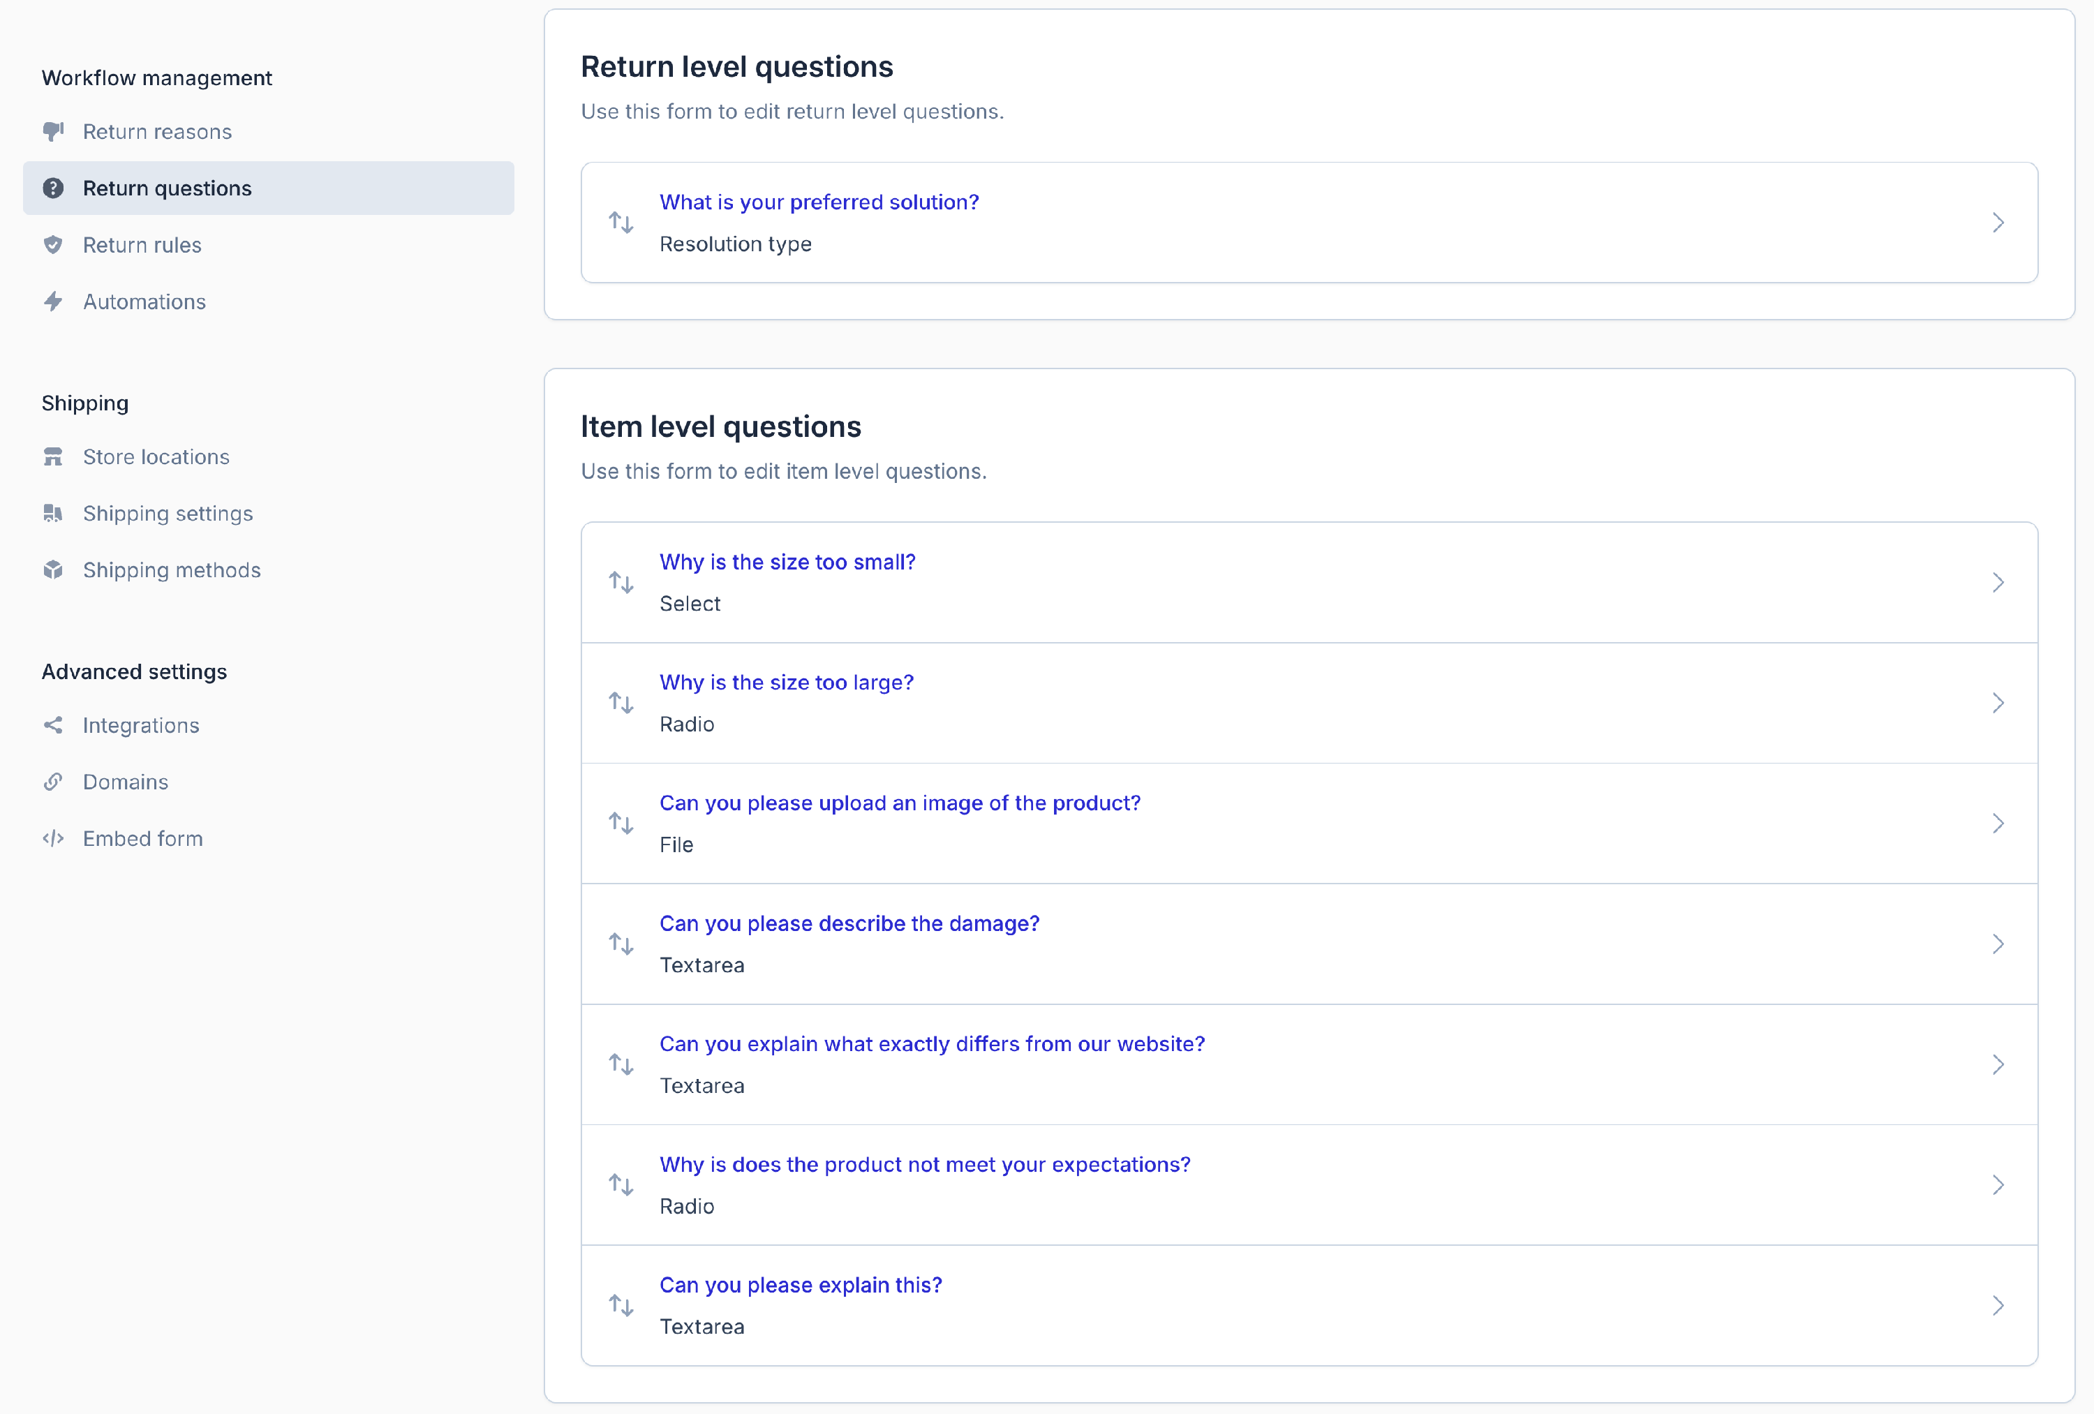Click the shield icon beside Return rules

(x=53, y=245)
